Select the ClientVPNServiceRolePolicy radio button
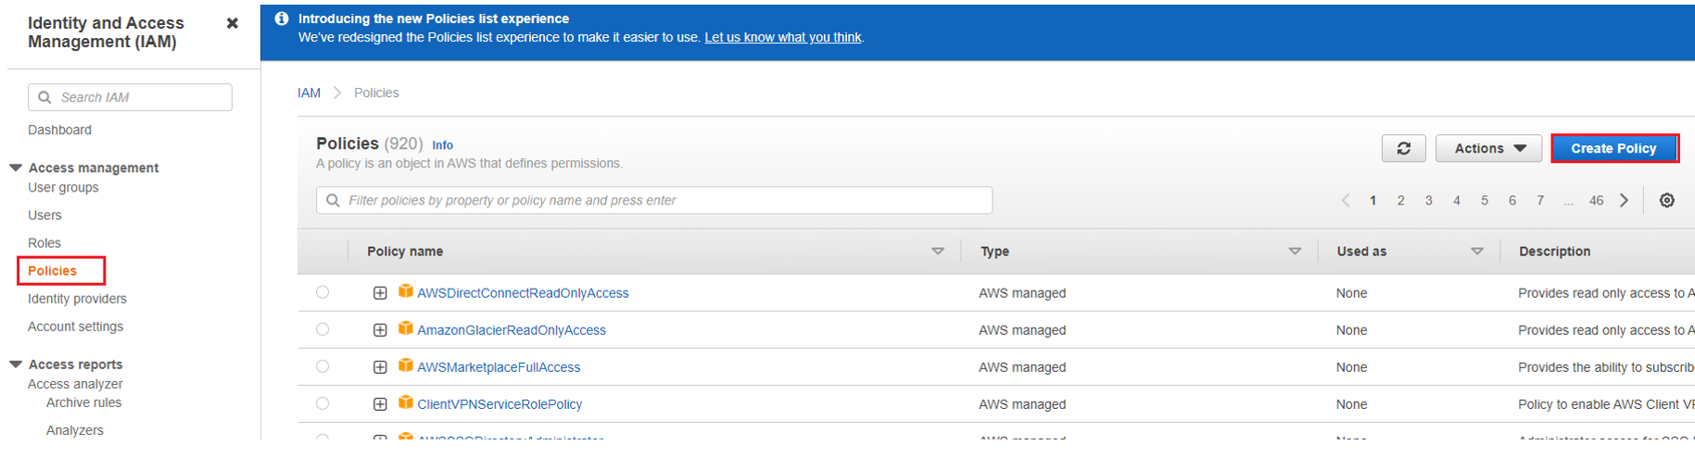 pyautogui.click(x=323, y=403)
